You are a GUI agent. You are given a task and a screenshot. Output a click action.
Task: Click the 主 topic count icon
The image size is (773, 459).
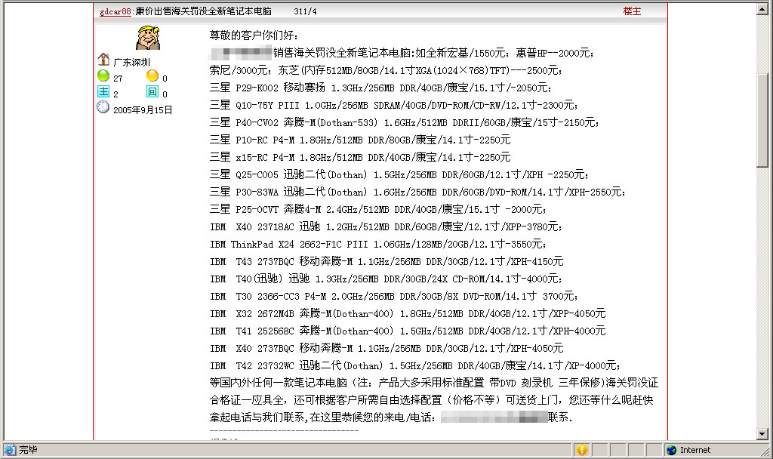click(103, 91)
